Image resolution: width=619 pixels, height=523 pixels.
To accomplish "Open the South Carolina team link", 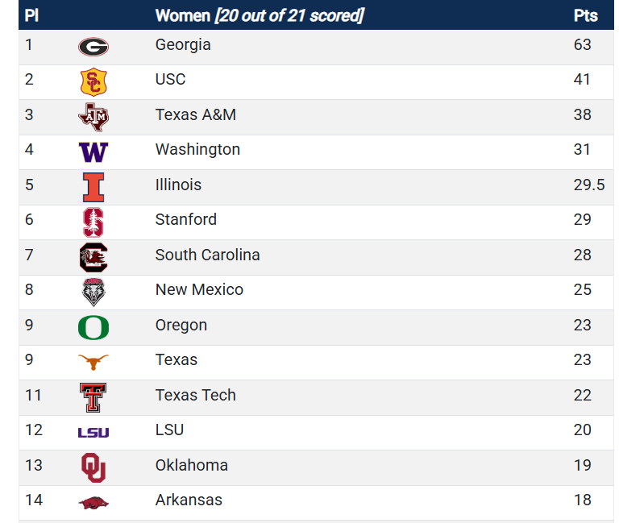I will pos(208,255).
